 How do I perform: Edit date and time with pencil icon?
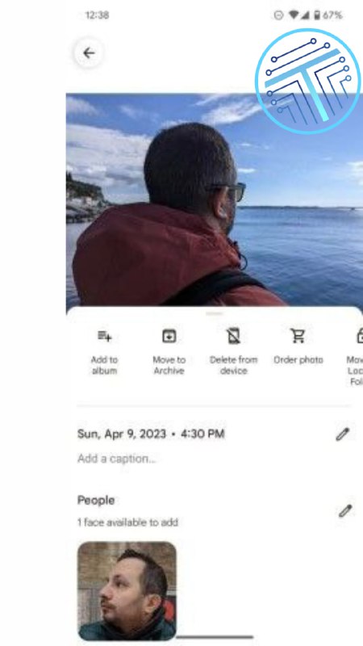(343, 434)
